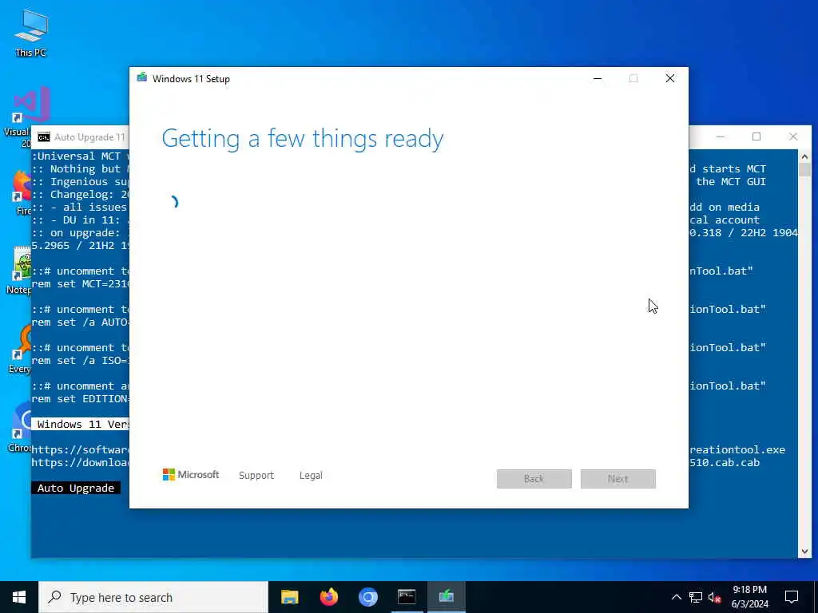The height and width of the screenshot is (613, 818).
Task: Click the Back button in Setup
Action: (x=534, y=479)
